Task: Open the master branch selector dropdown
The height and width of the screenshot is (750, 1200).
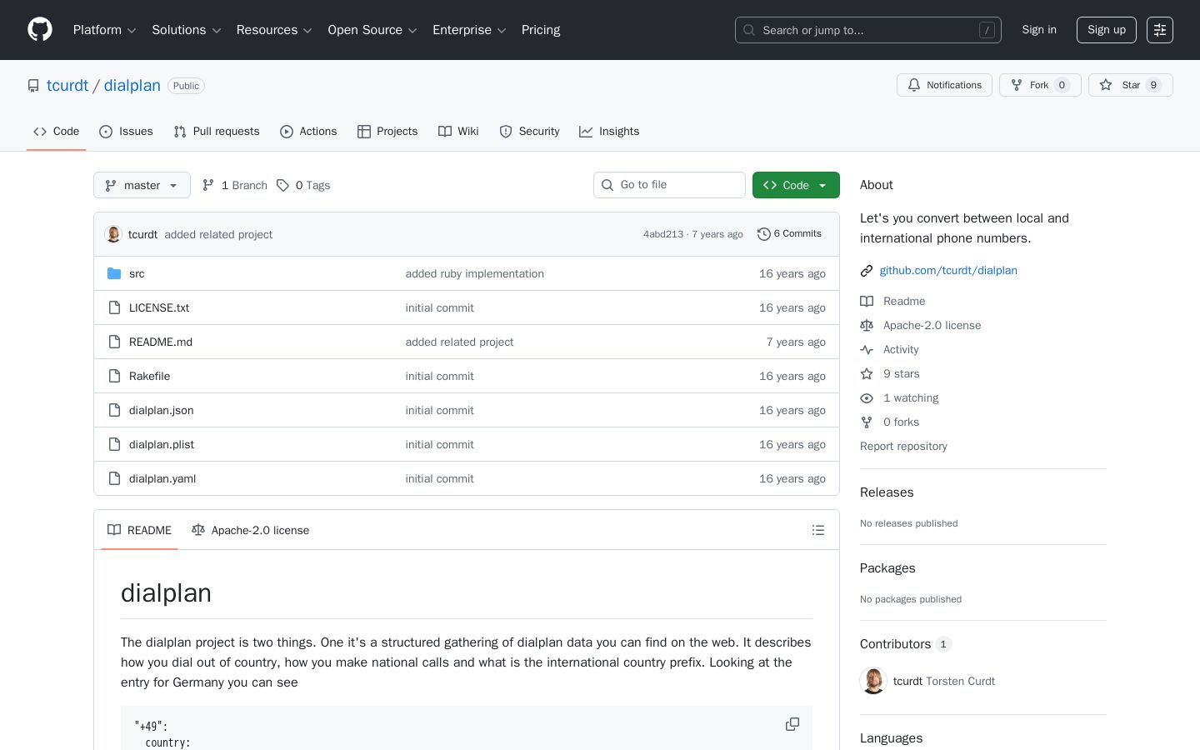Action: pyautogui.click(x=142, y=185)
